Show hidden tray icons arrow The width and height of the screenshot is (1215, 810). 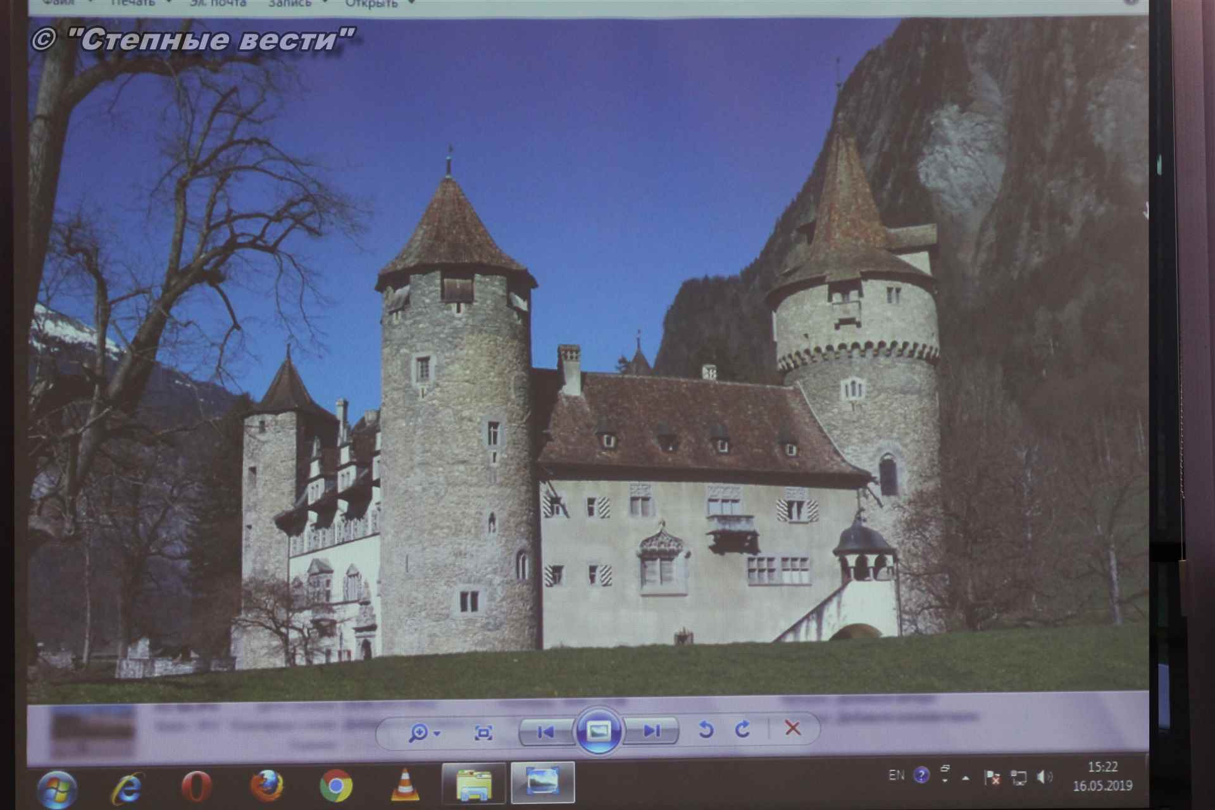(966, 778)
